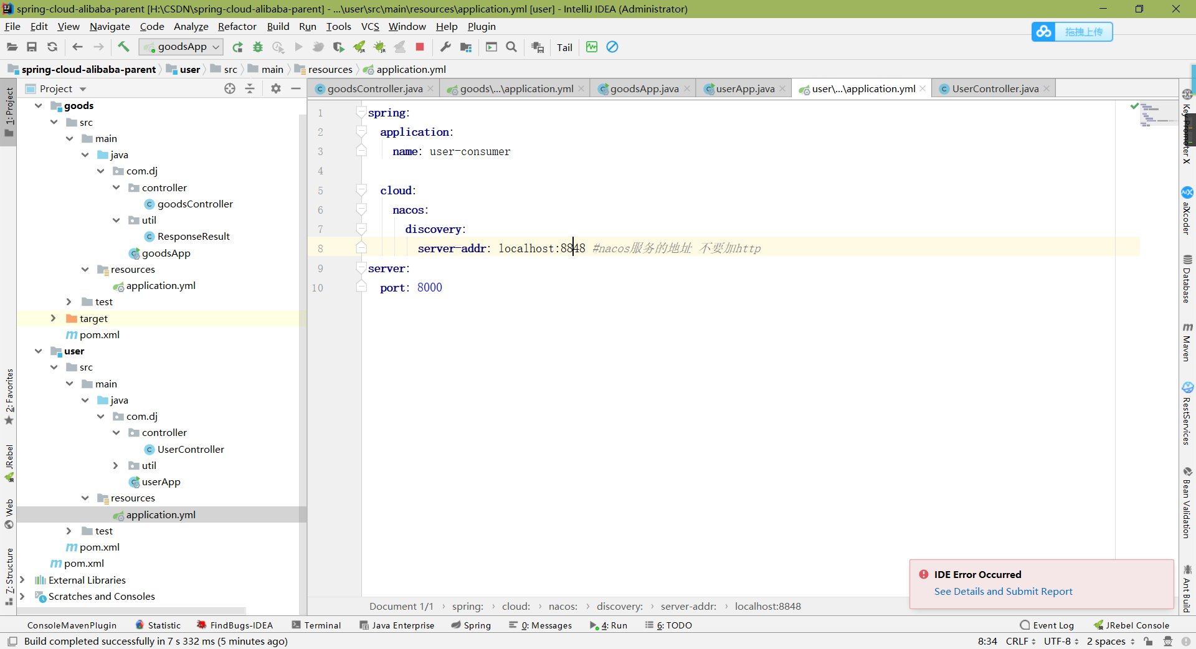Close the goodsApp.java tab
The image size is (1196, 649).
tap(687, 88)
